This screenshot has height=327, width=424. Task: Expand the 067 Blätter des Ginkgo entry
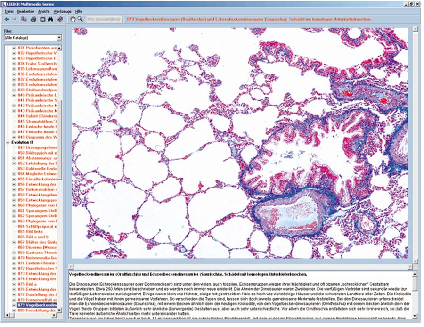pos(14,241)
